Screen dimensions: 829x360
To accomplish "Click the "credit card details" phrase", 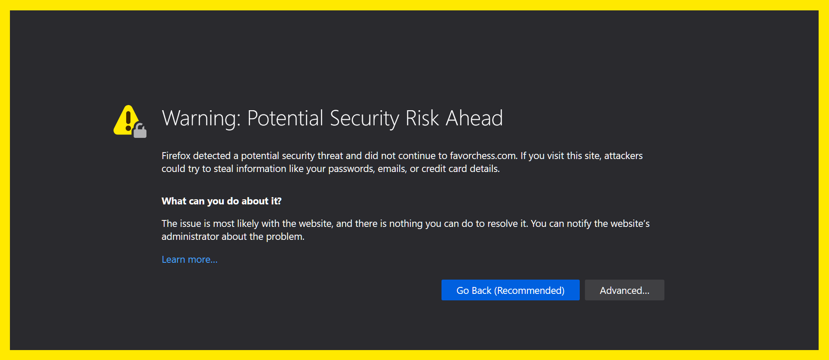I will click(460, 169).
